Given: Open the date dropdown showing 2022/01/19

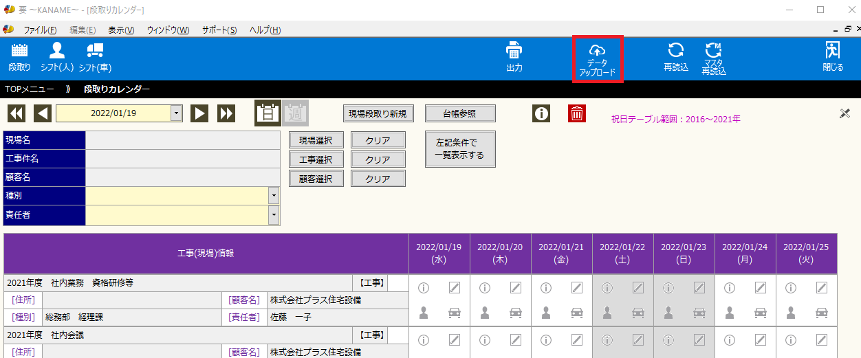Looking at the screenshot, I should pyautogui.click(x=177, y=113).
